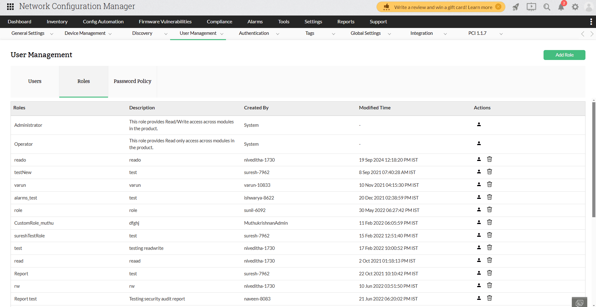
Task: Expand the Authentication dropdown
Action: [278, 34]
